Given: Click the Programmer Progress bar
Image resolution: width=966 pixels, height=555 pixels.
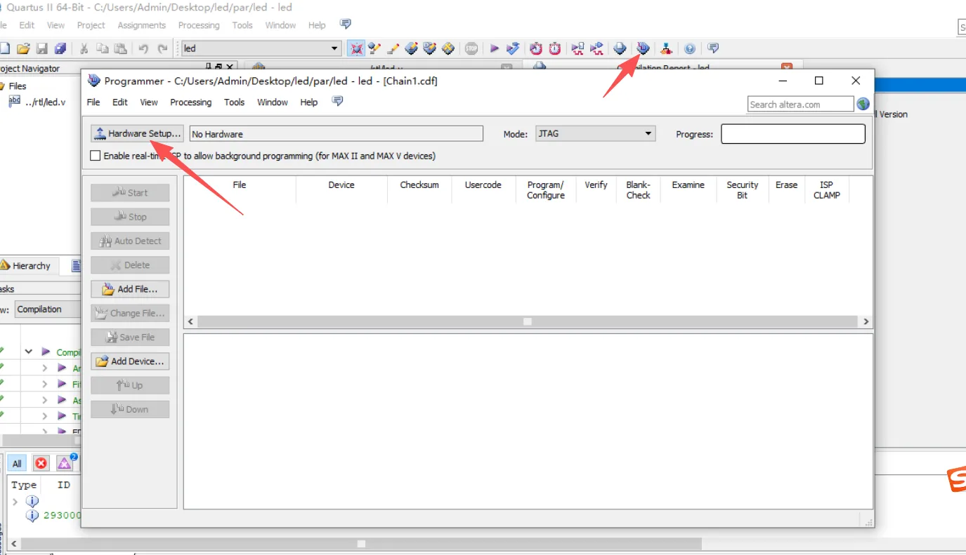Looking at the screenshot, I should (x=793, y=134).
